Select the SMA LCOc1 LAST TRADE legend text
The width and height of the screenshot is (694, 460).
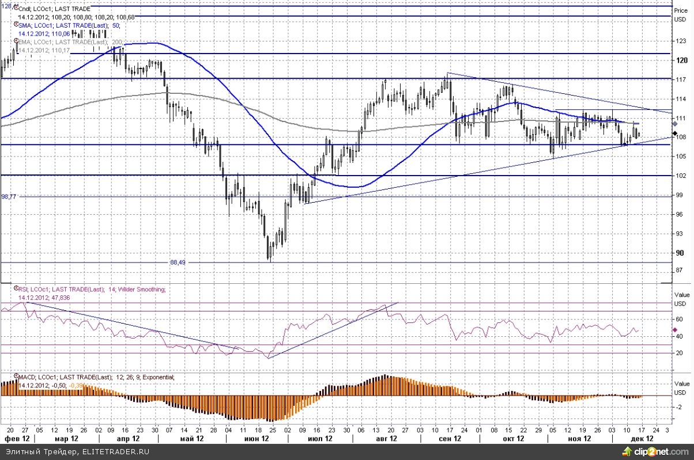coord(70,25)
